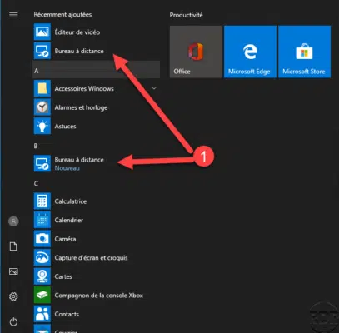The height and width of the screenshot is (333, 339).
Task: Open Capture d'écran et croquis icon
Action: [x=42, y=257]
